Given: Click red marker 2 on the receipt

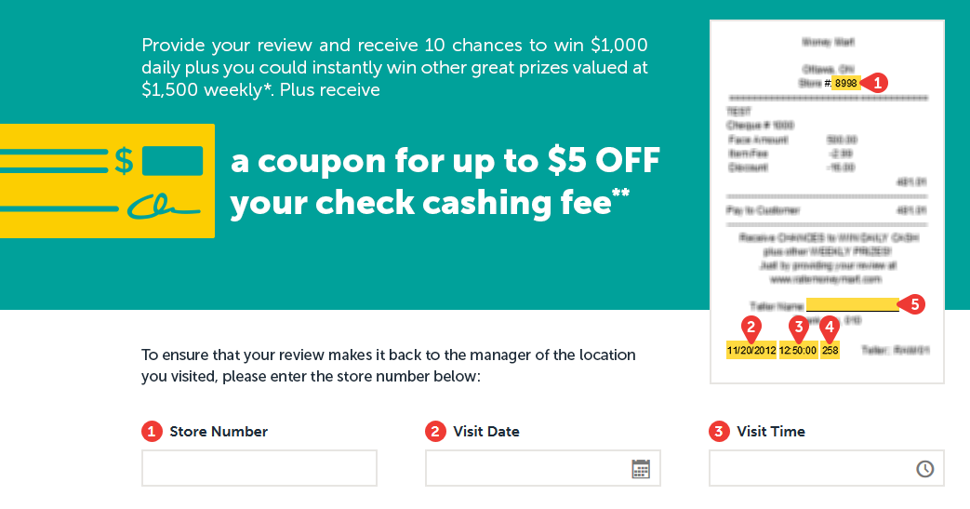Looking at the screenshot, I should pos(751,327).
